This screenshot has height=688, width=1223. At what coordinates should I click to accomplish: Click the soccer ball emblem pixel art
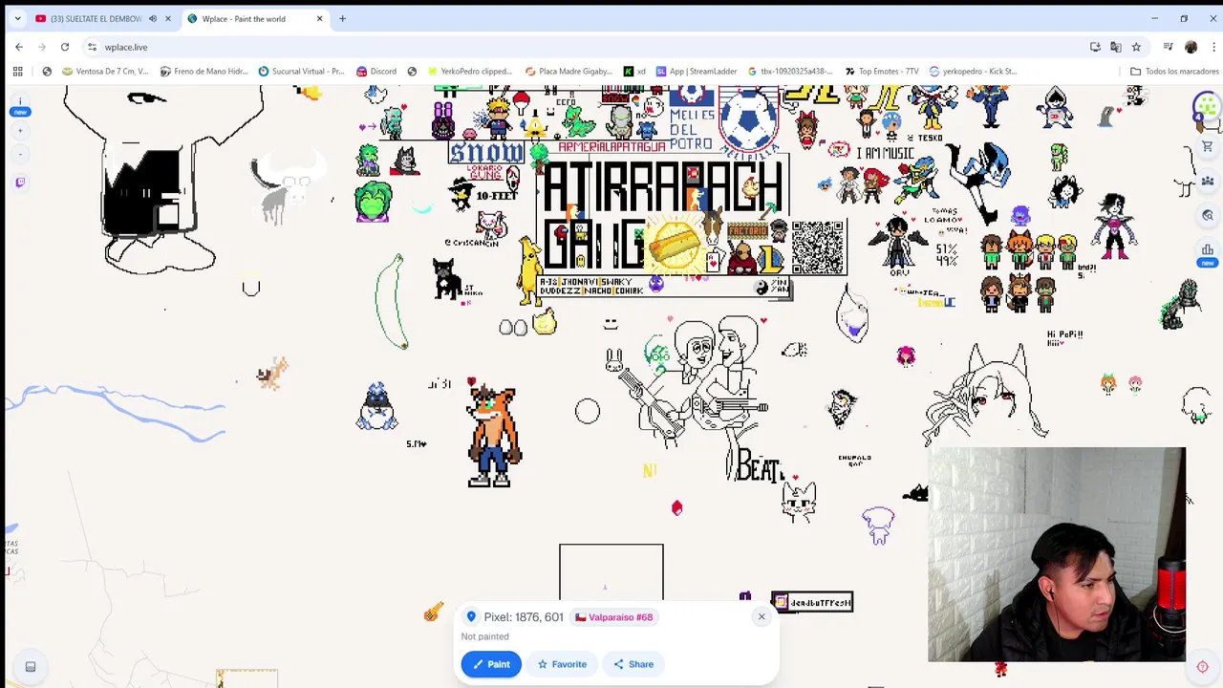(x=750, y=119)
